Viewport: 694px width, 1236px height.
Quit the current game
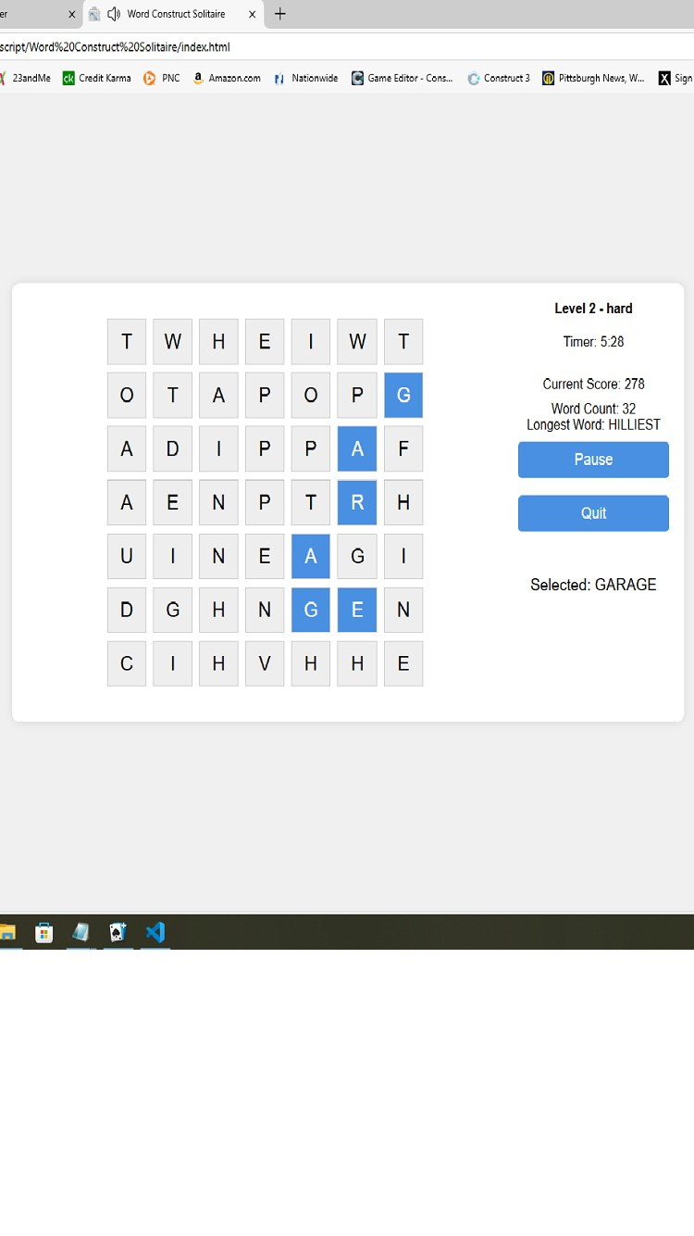coord(593,513)
